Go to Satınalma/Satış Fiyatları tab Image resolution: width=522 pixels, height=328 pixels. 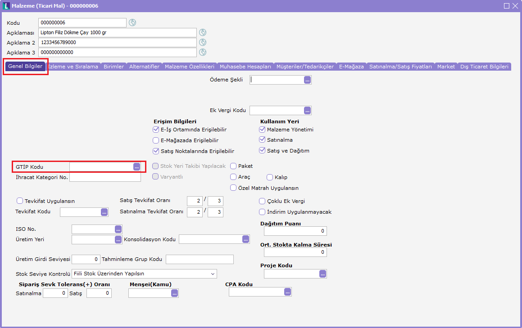[400, 67]
